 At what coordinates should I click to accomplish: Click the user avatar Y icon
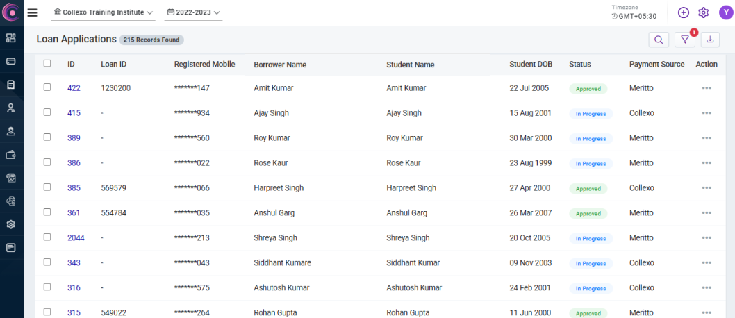(725, 12)
